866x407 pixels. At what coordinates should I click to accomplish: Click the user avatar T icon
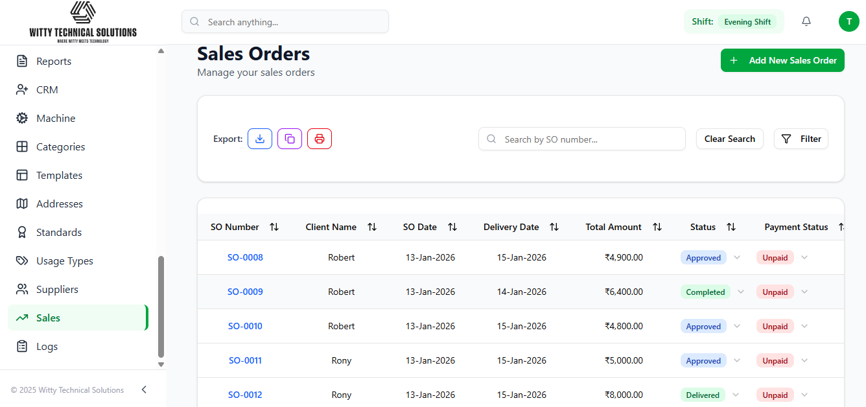pos(848,21)
